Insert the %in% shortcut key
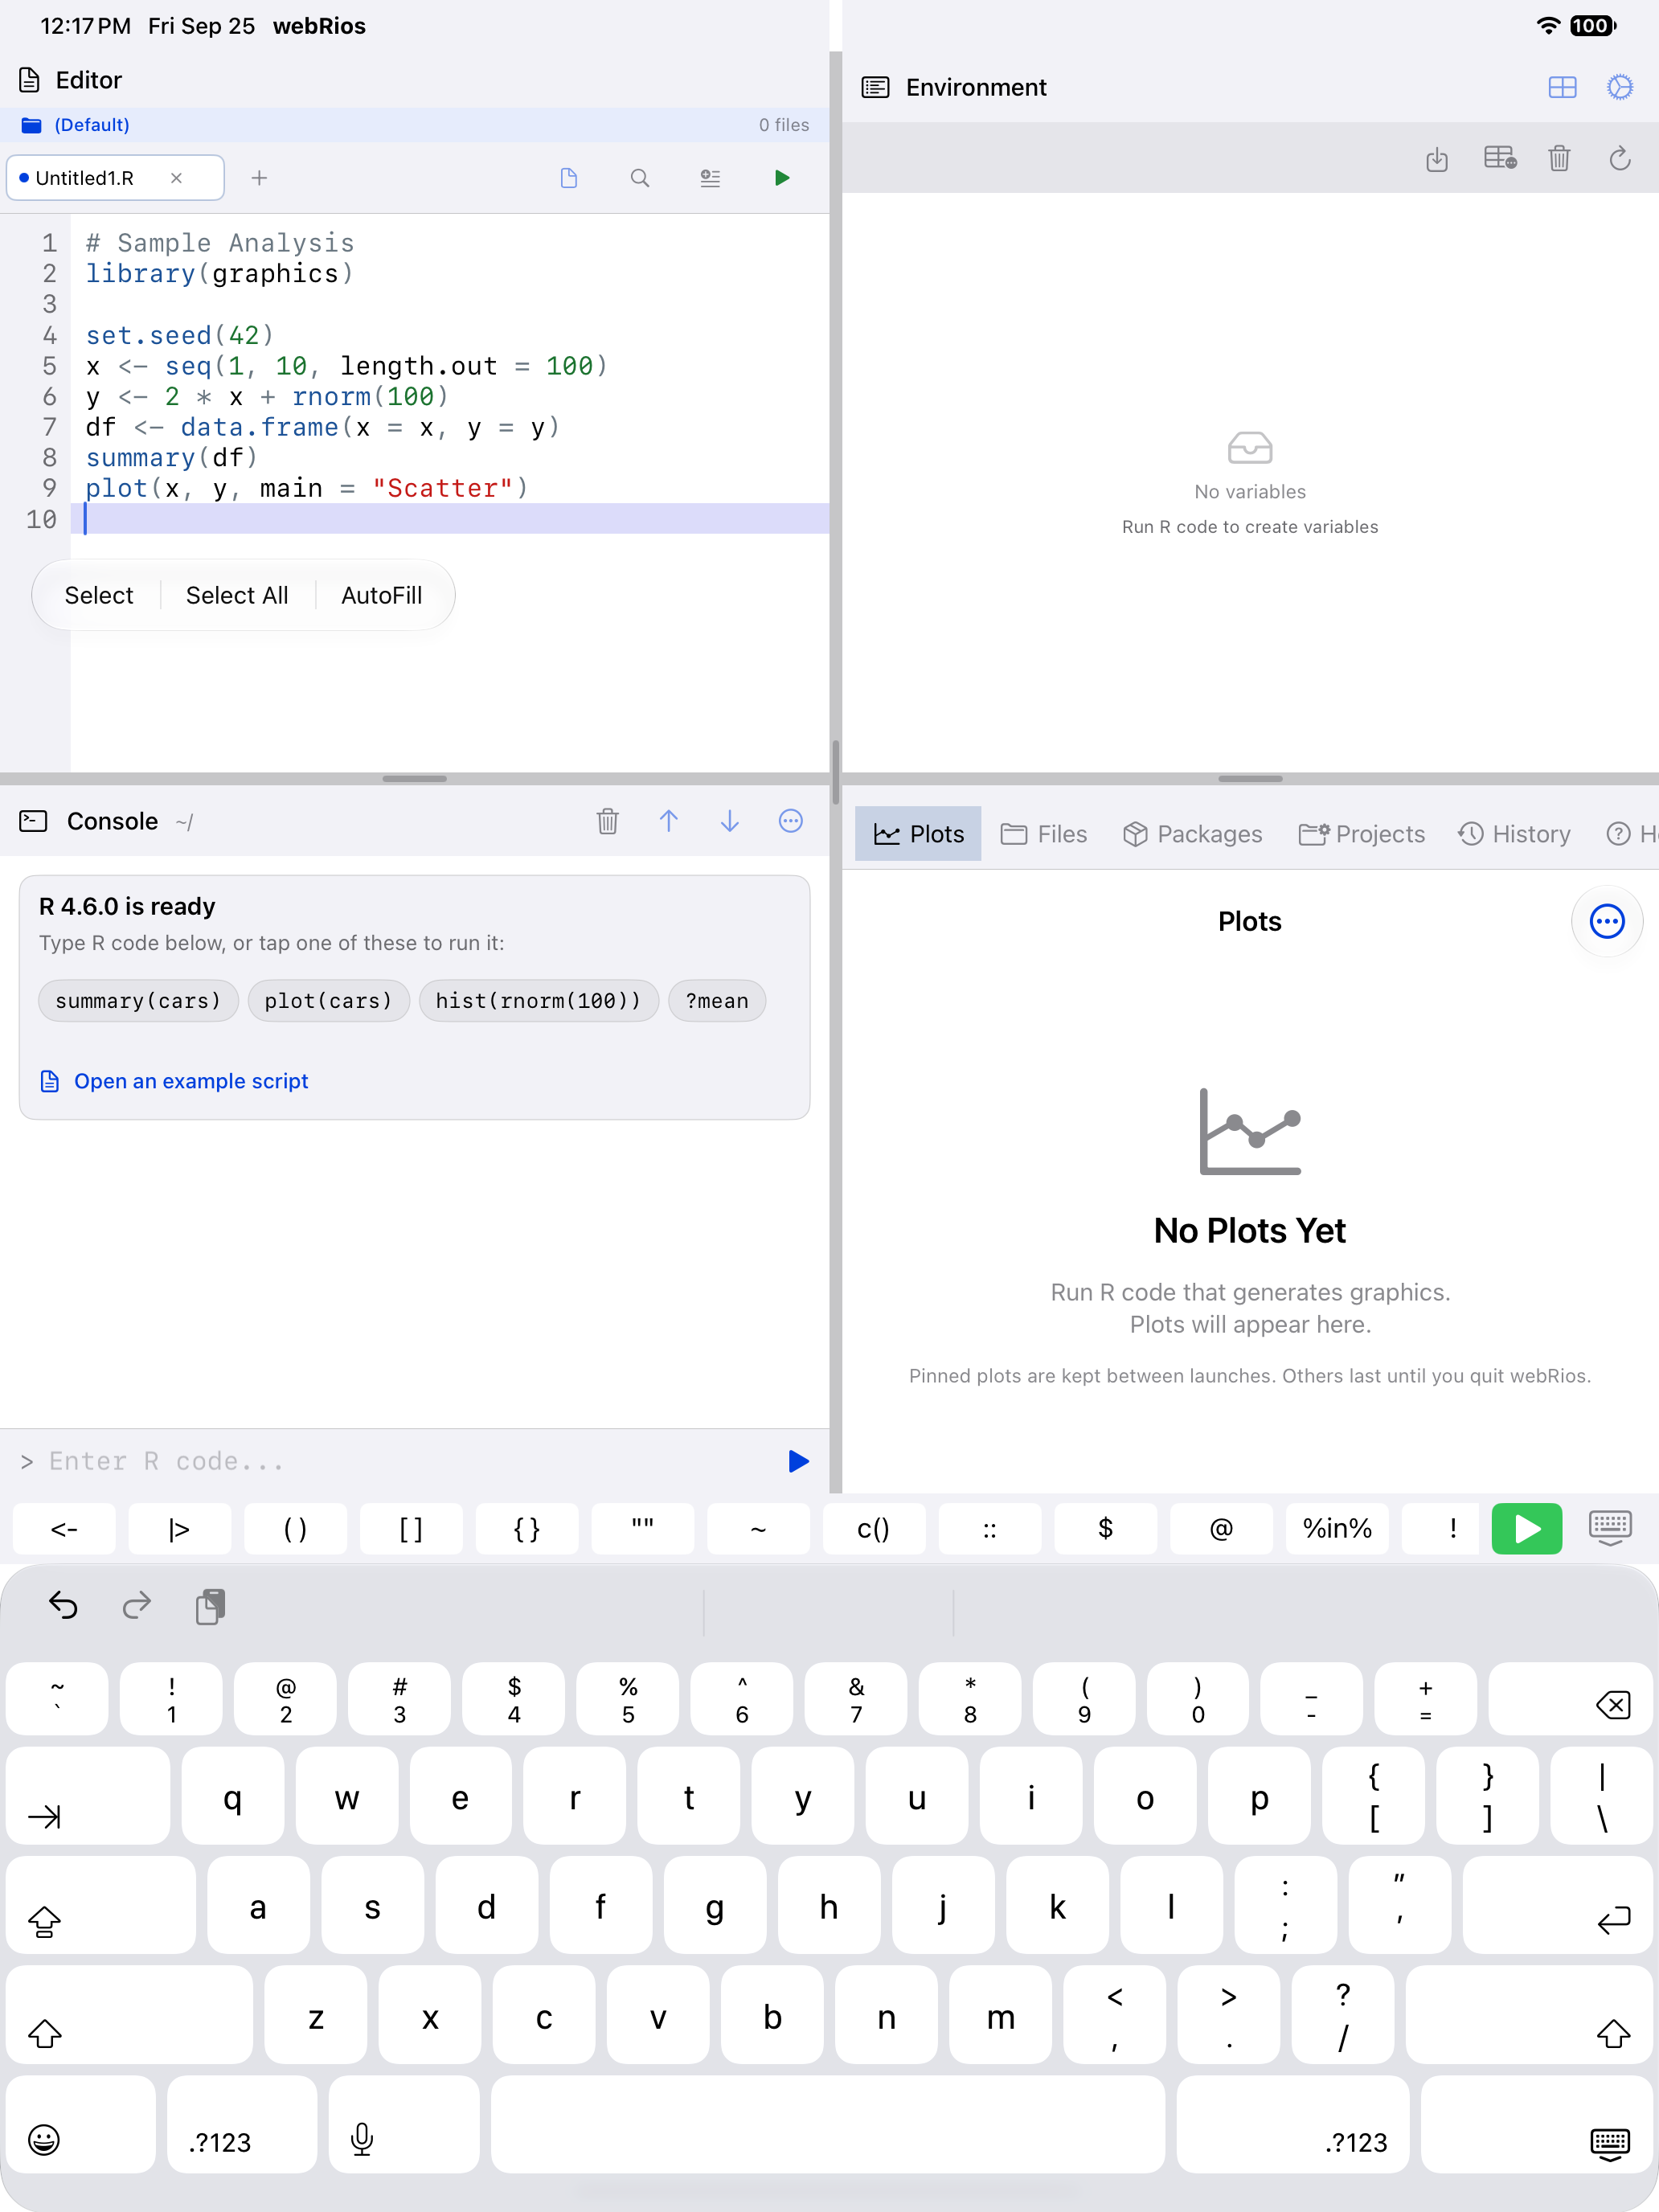 tap(1337, 1528)
